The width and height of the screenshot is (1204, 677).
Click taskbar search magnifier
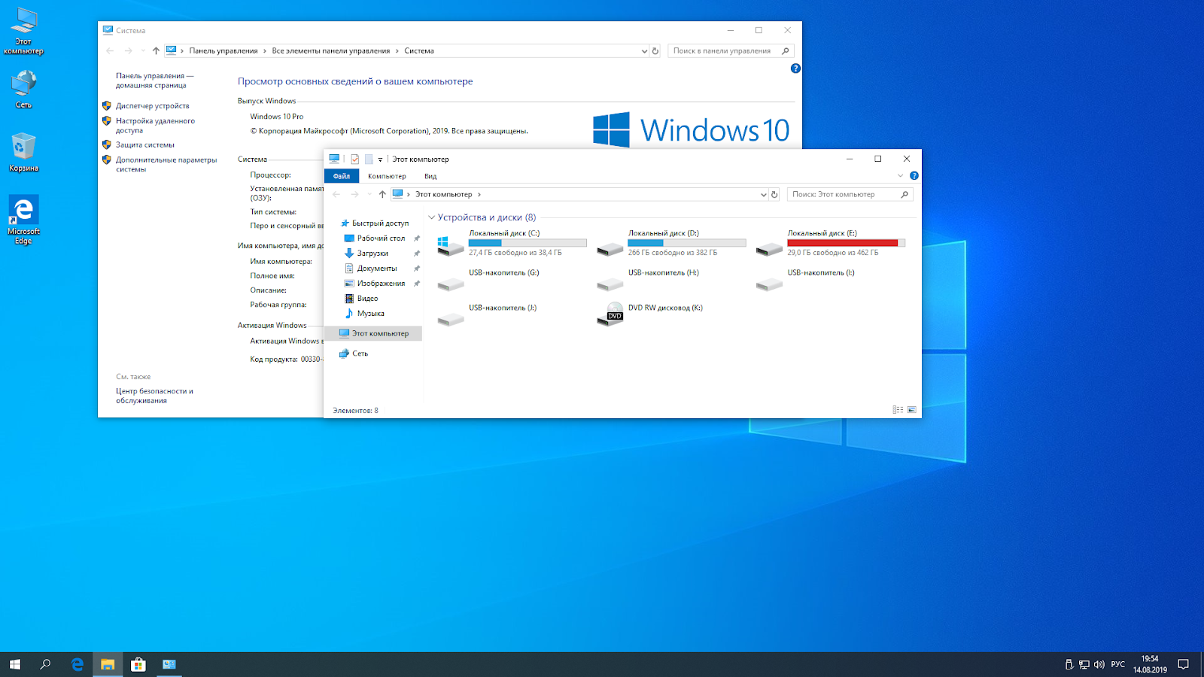[45, 664]
